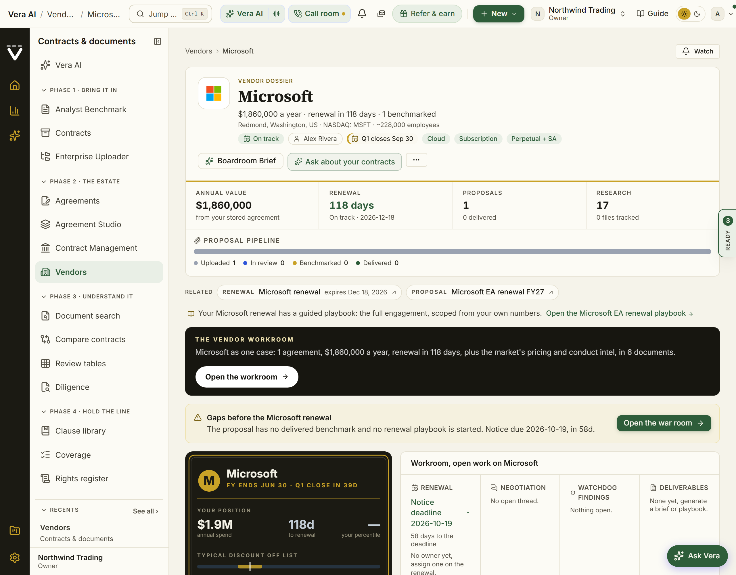Viewport: 736px width, 575px height.
Task: Click Open the war room button
Action: (664, 423)
